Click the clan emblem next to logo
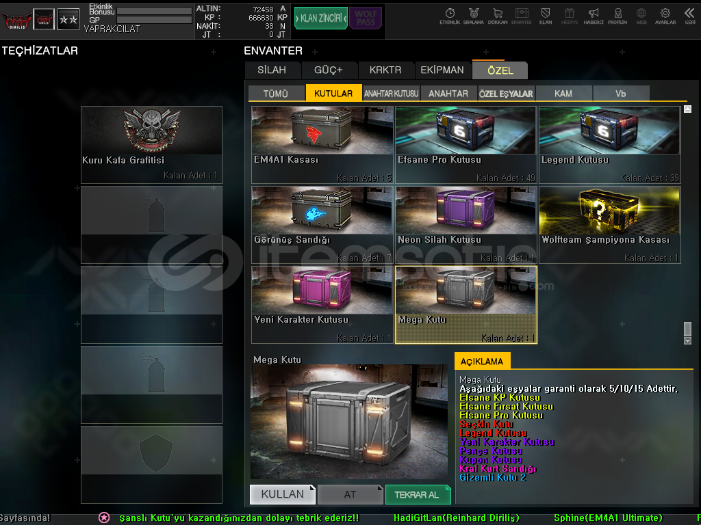Screen dimensions: 701x525 tap(44, 19)
